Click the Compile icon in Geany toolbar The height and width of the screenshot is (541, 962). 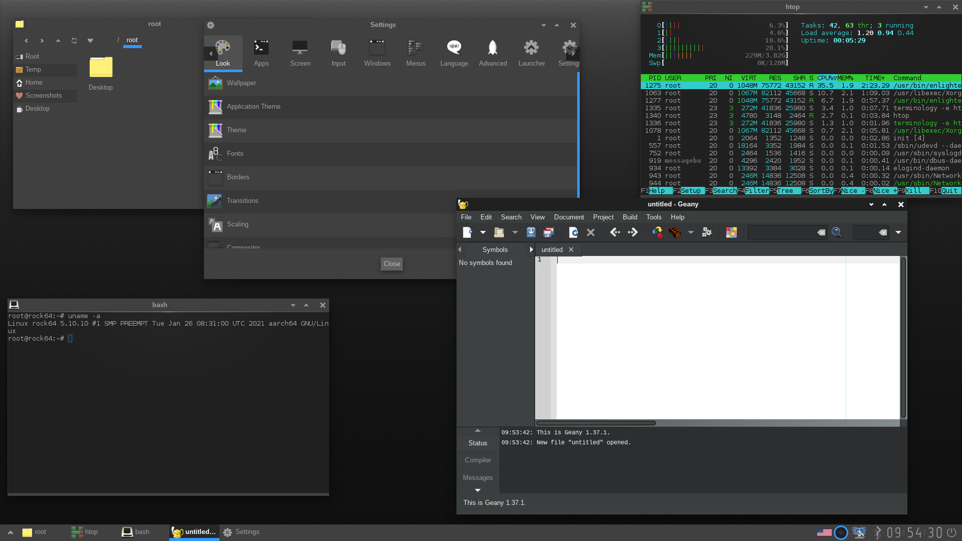click(x=657, y=232)
